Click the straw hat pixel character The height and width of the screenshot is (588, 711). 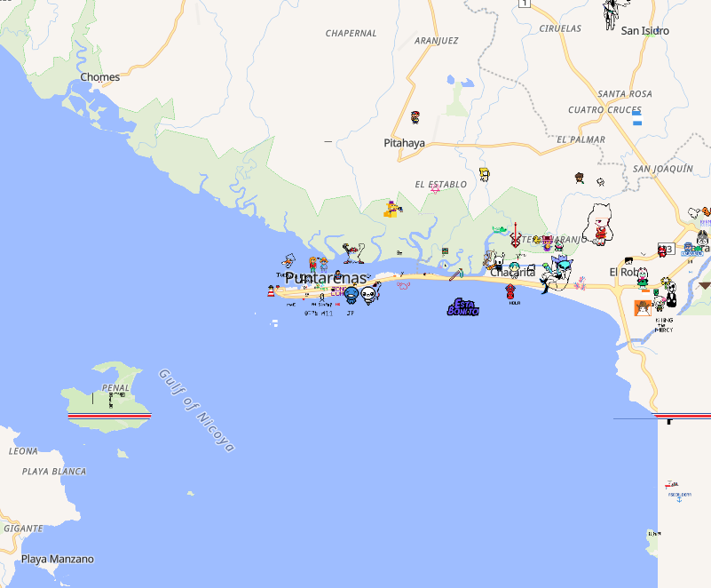(323, 264)
